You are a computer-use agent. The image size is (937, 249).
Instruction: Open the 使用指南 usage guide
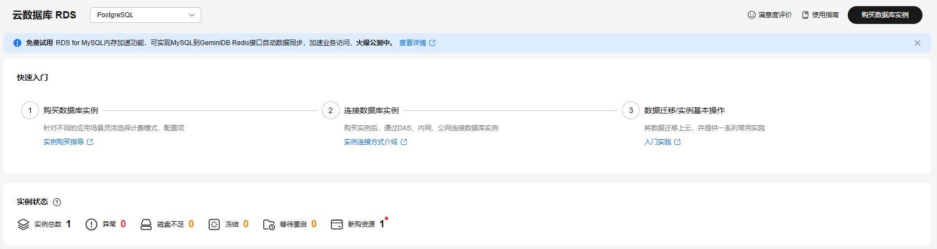(825, 15)
